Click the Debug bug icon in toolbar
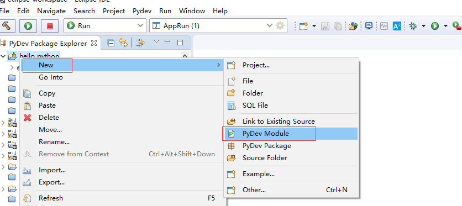 tap(413, 26)
